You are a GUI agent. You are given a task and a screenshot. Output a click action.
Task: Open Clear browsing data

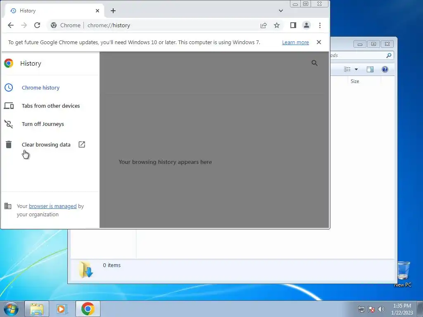[x=46, y=144]
